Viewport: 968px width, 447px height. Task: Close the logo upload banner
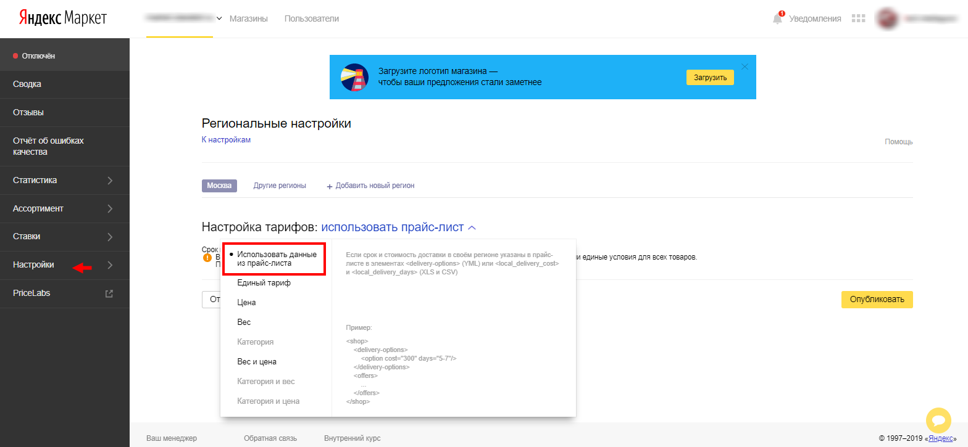[745, 67]
